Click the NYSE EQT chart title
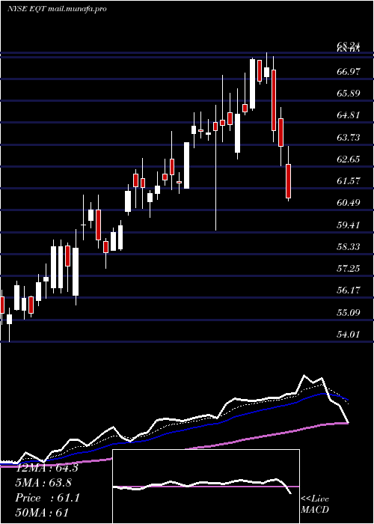This screenshot has width=374, height=524. pyautogui.click(x=57, y=9)
